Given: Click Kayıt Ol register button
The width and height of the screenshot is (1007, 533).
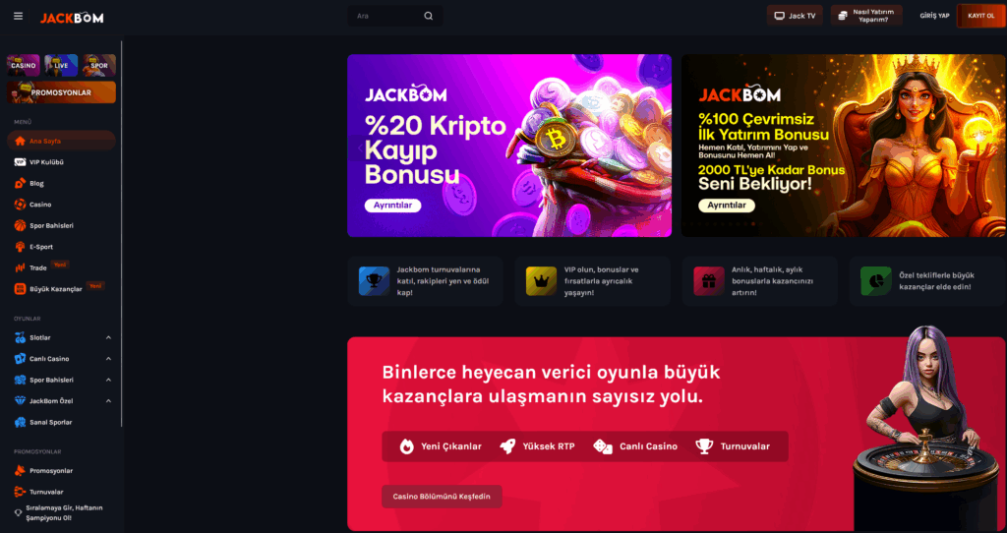Looking at the screenshot, I should (x=980, y=16).
